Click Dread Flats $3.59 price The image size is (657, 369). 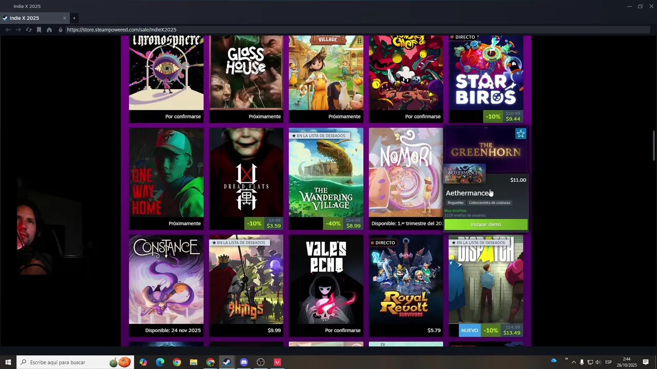(x=274, y=226)
